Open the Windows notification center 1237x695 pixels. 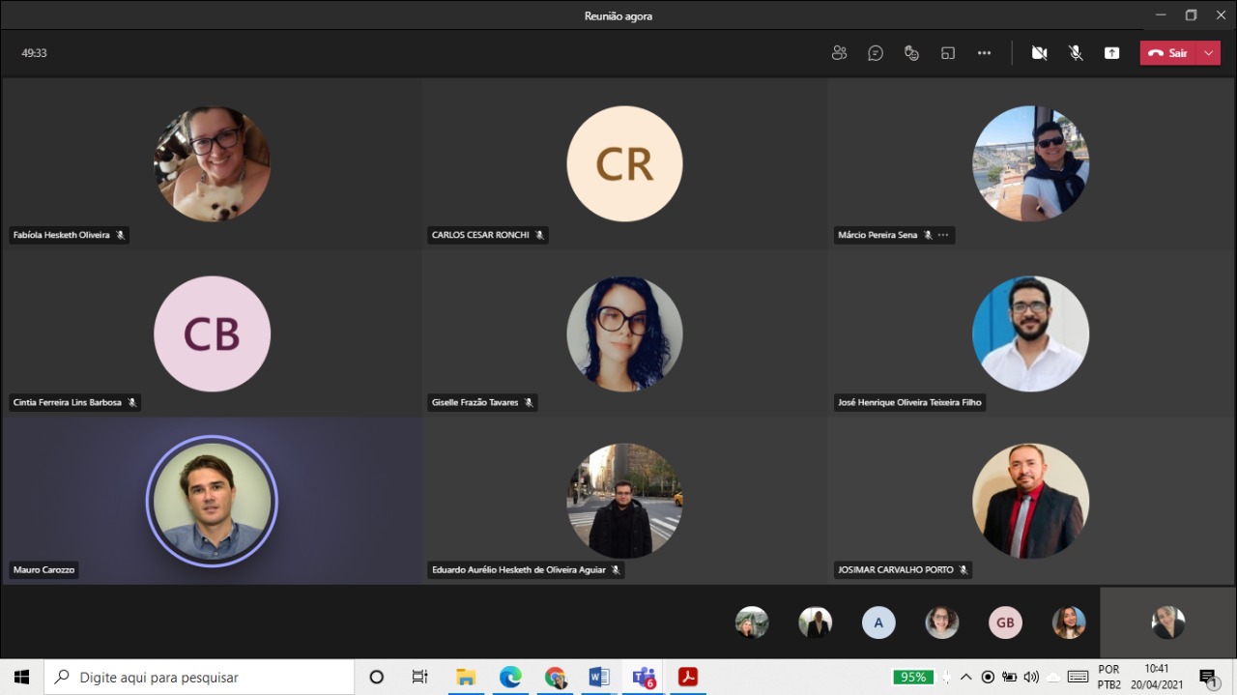[1208, 677]
